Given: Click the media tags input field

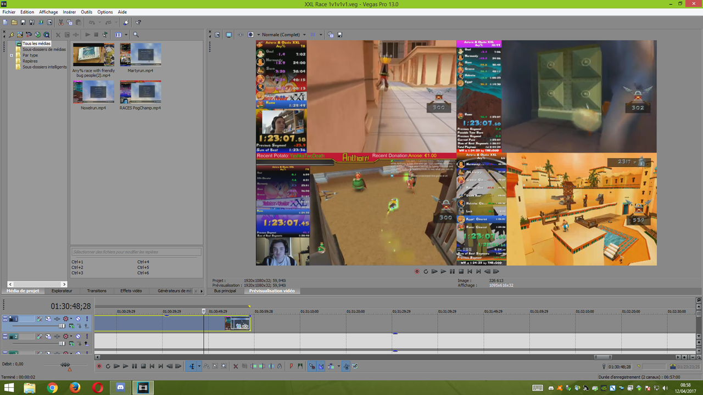Looking at the screenshot, I should [136, 252].
